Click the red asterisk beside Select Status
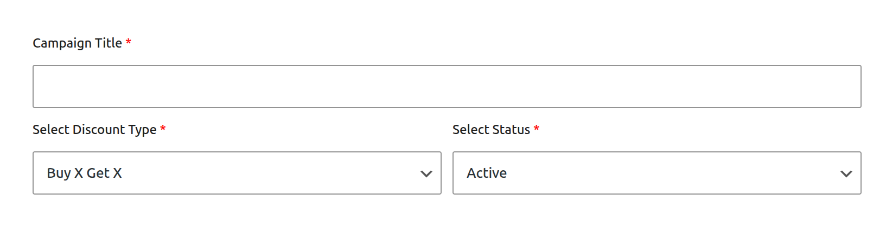Viewport: 886px width, 227px height. click(537, 128)
